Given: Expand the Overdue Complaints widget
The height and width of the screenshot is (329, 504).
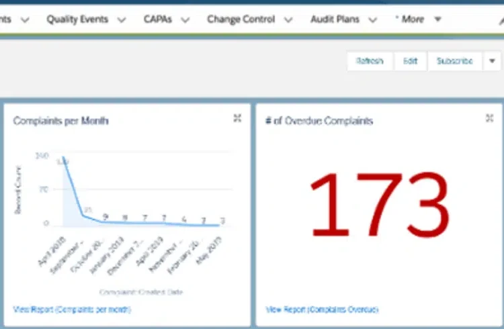Looking at the screenshot, I should [x=489, y=118].
